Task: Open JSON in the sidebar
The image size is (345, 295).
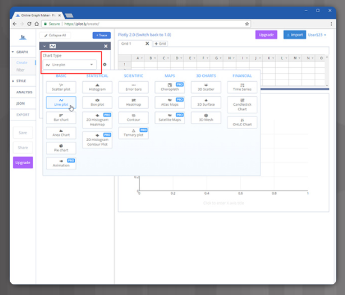Action: 20,103
